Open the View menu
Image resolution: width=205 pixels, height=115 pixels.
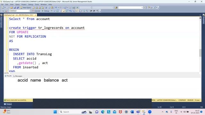click(x=12, y=4)
